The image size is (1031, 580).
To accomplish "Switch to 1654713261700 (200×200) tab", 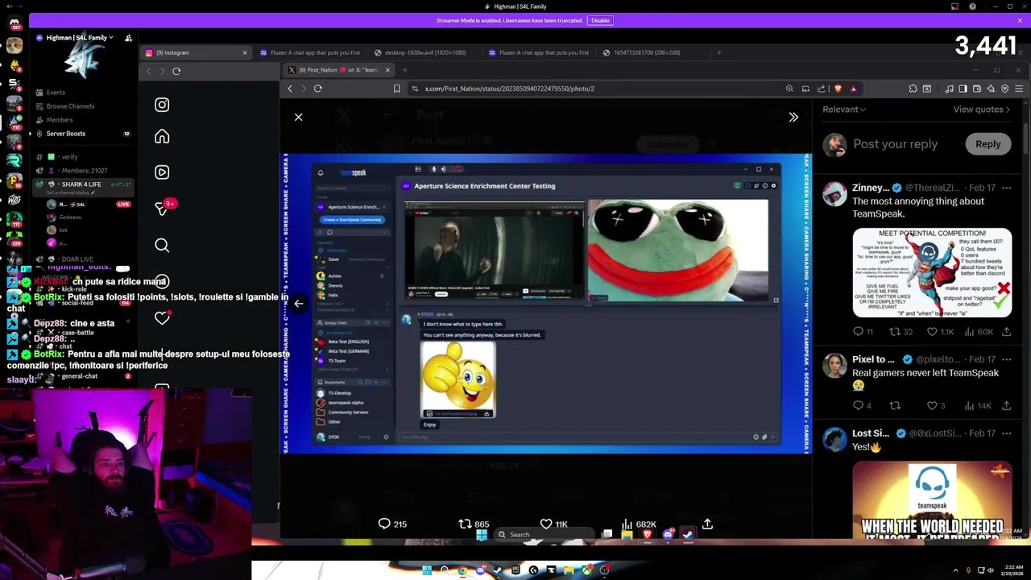I will [x=647, y=52].
